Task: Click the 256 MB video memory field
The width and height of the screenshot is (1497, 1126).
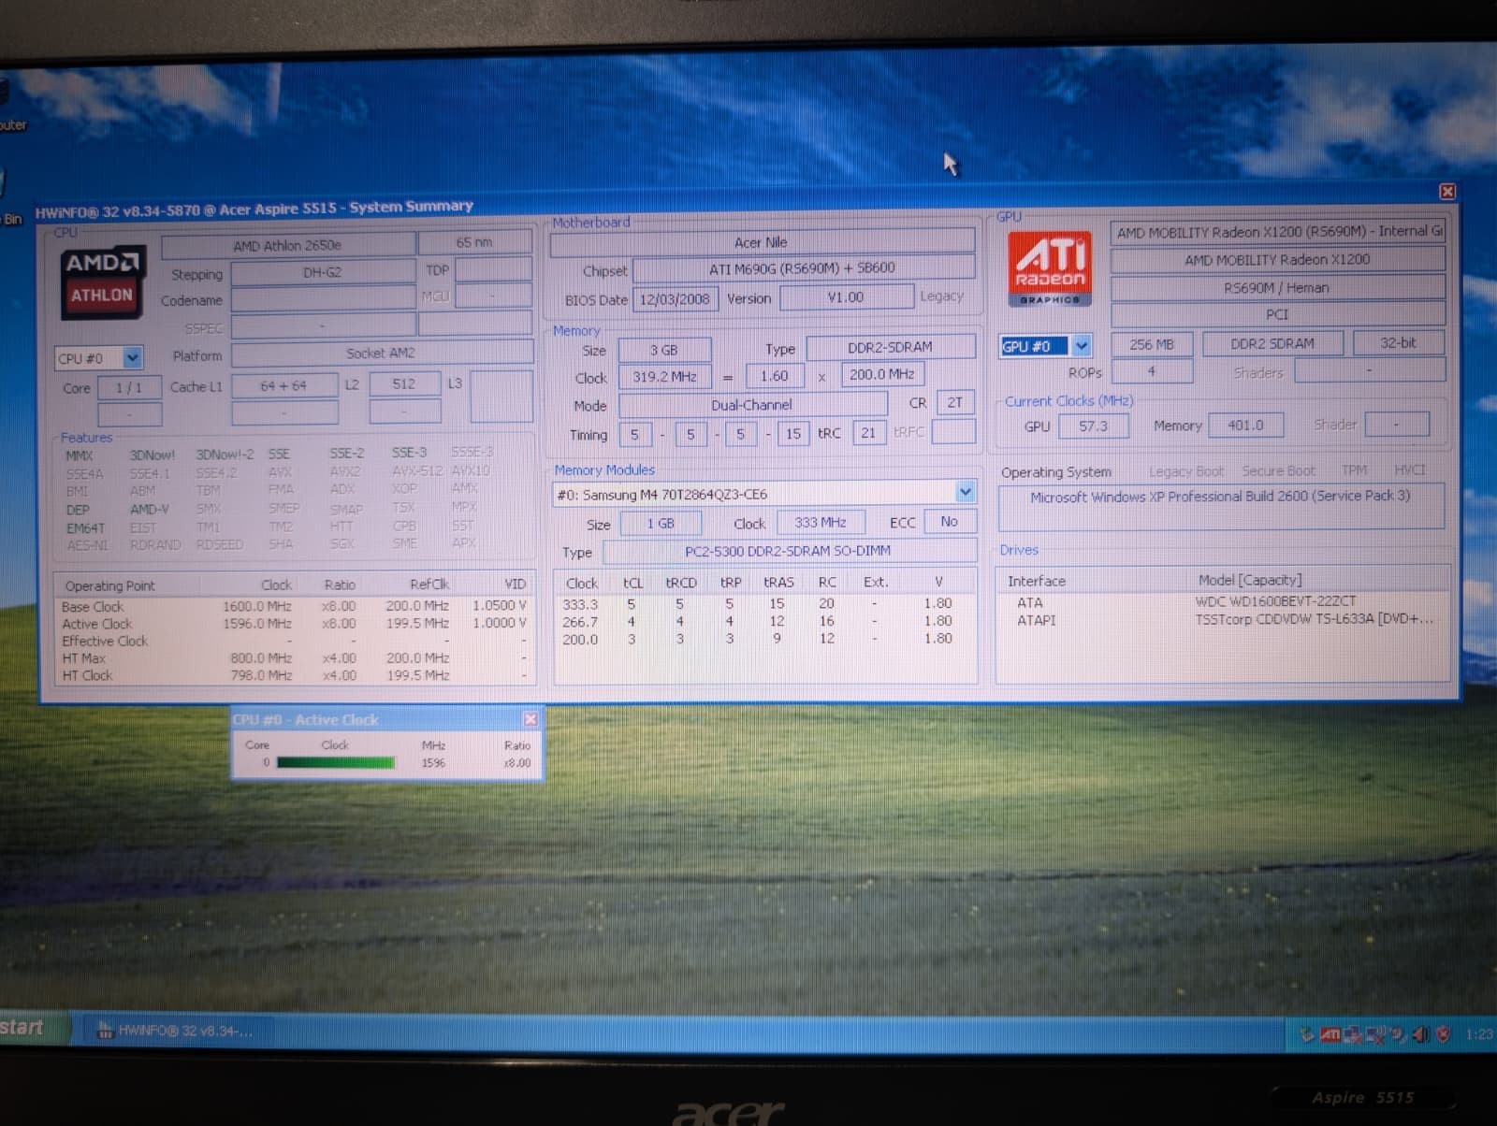Action: pos(1152,344)
